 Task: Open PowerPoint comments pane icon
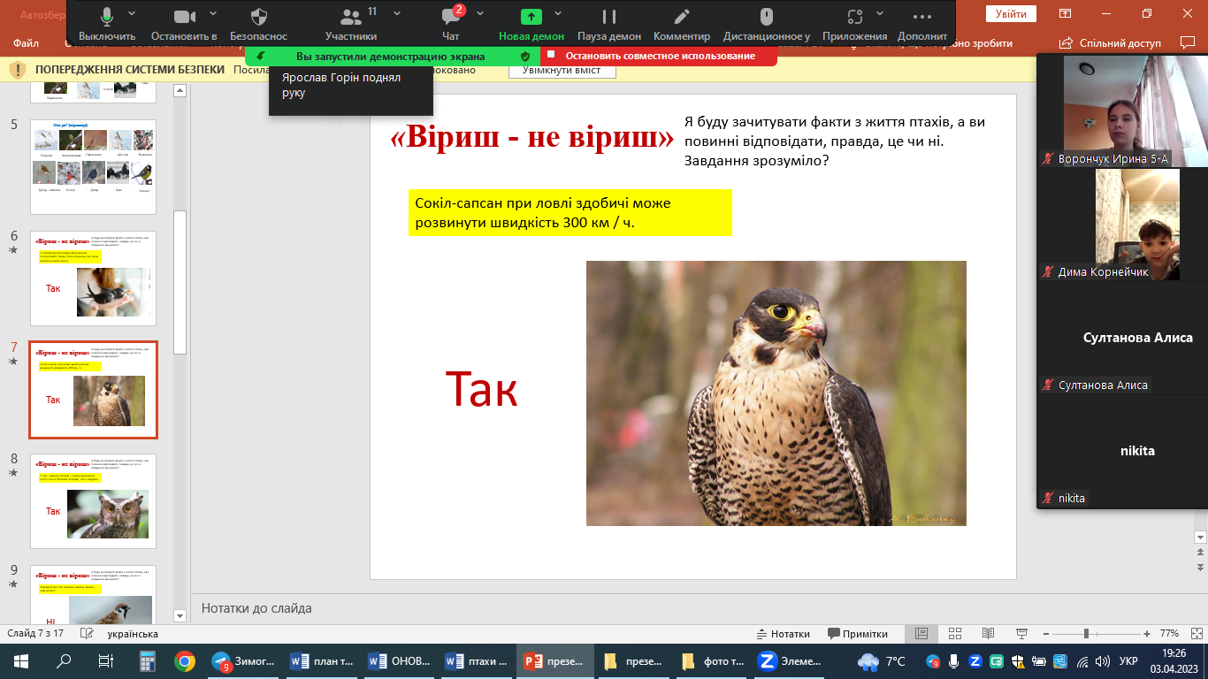(x=1188, y=42)
